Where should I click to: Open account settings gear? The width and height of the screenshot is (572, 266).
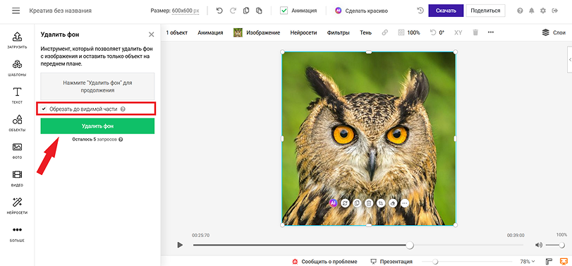pyautogui.click(x=543, y=11)
